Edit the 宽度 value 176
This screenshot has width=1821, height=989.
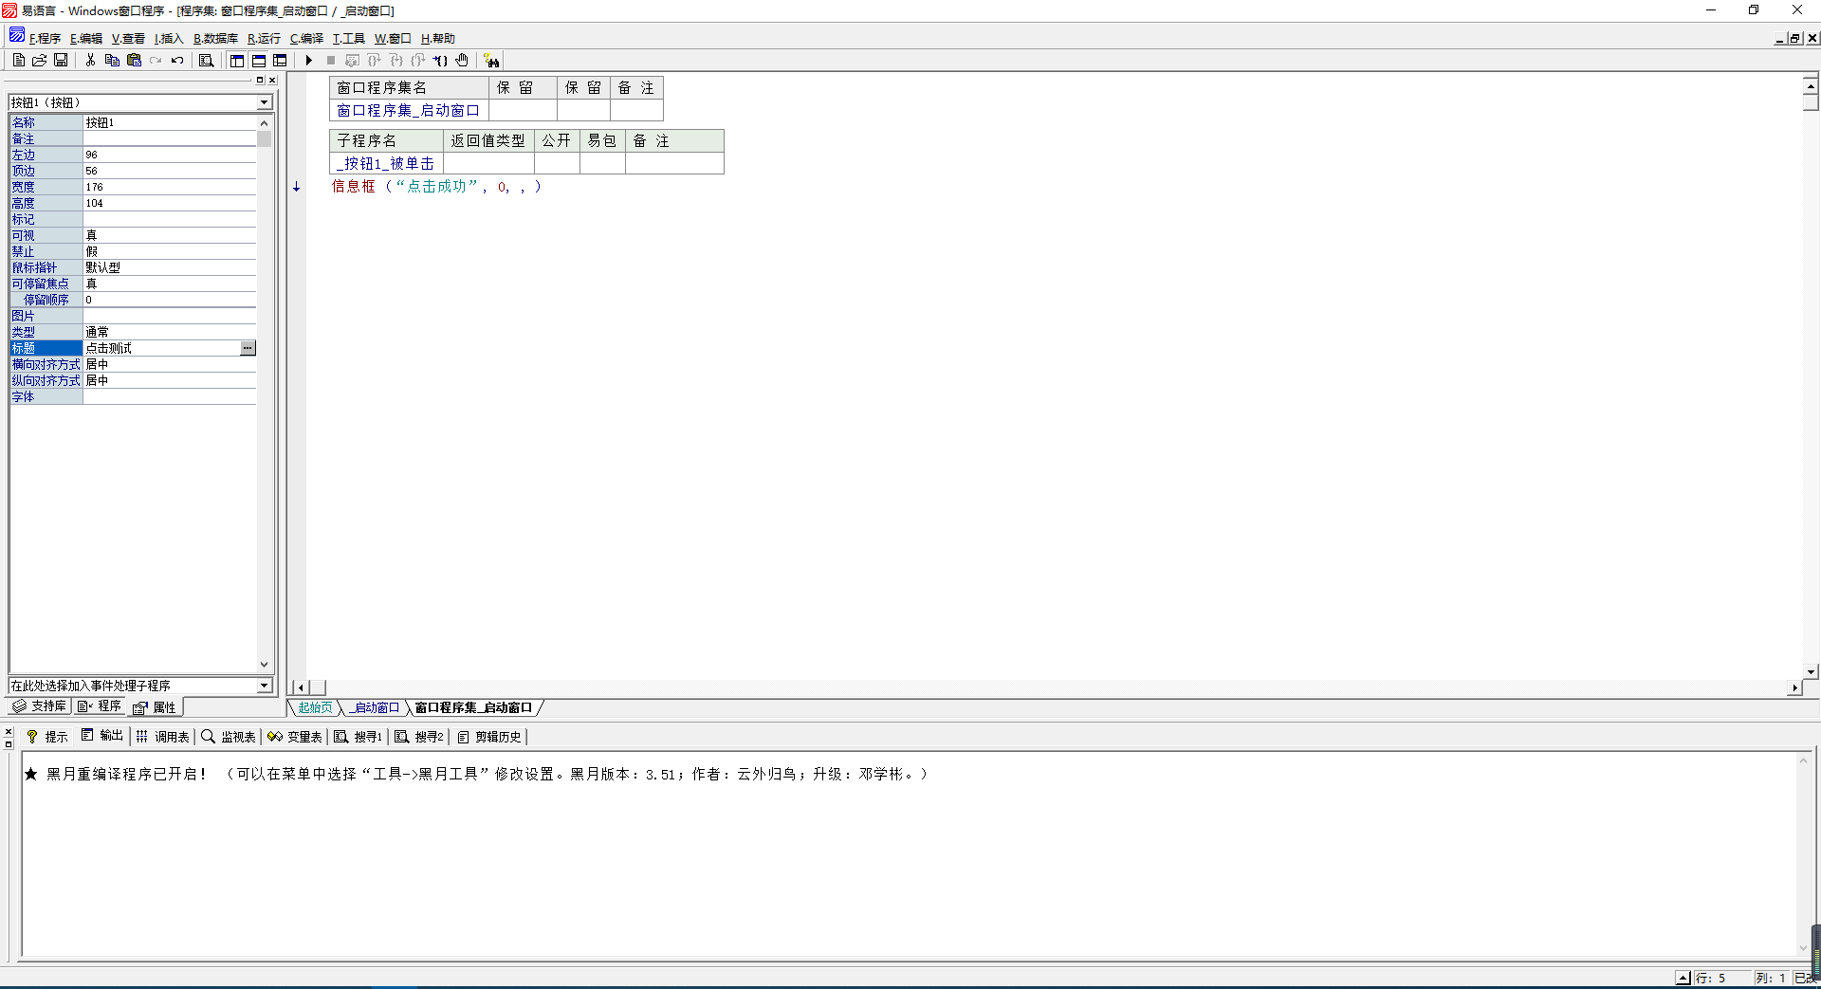click(x=170, y=187)
